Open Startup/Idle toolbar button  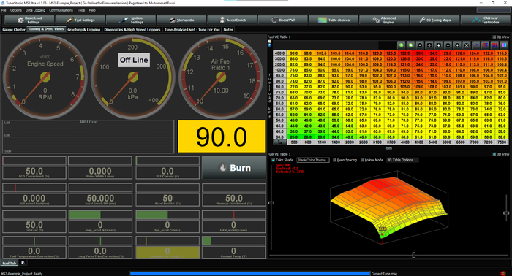(181, 20)
